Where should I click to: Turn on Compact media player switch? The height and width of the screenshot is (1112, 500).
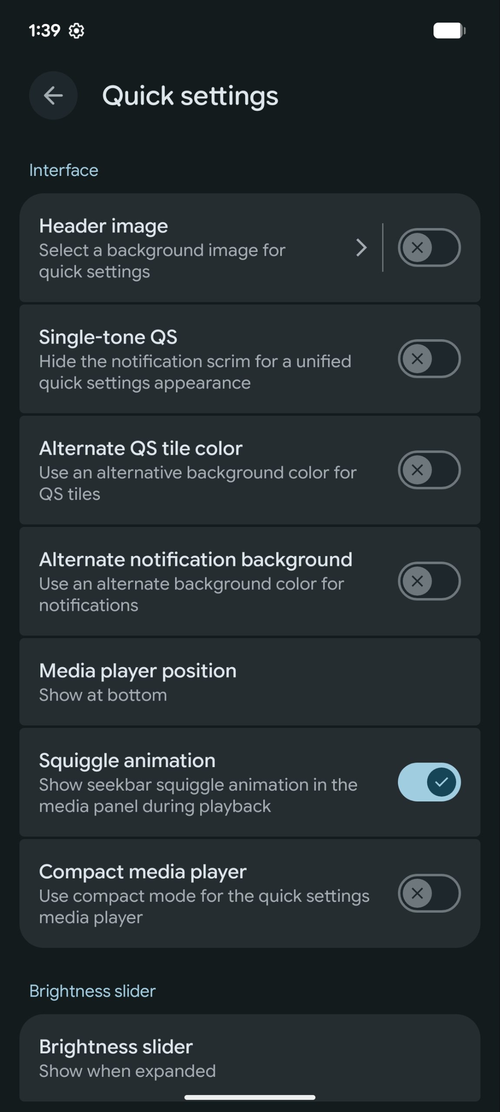429,894
